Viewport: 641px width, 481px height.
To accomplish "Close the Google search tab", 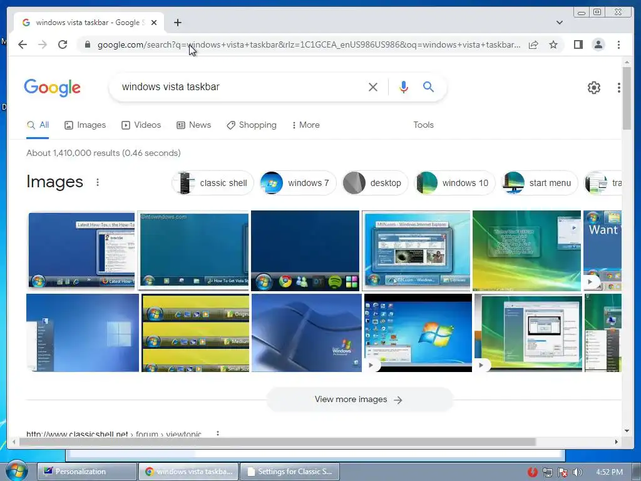I will 154,23.
